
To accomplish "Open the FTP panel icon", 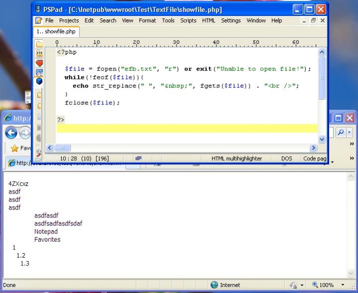I will 39,53.
